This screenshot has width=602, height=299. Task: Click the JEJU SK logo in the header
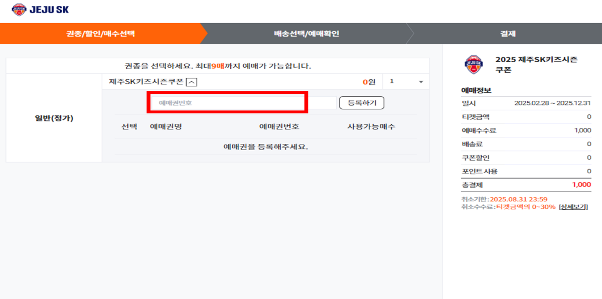pyautogui.click(x=40, y=10)
